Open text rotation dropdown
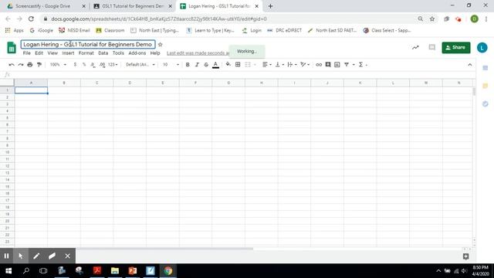 [x=305, y=65]
